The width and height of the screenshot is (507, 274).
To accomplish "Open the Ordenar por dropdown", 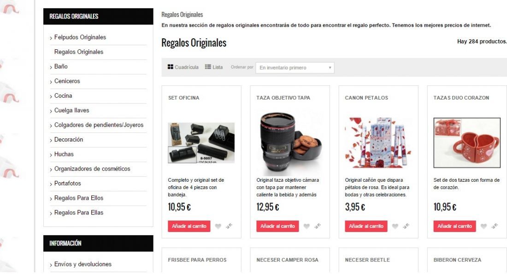I will 295,68.
